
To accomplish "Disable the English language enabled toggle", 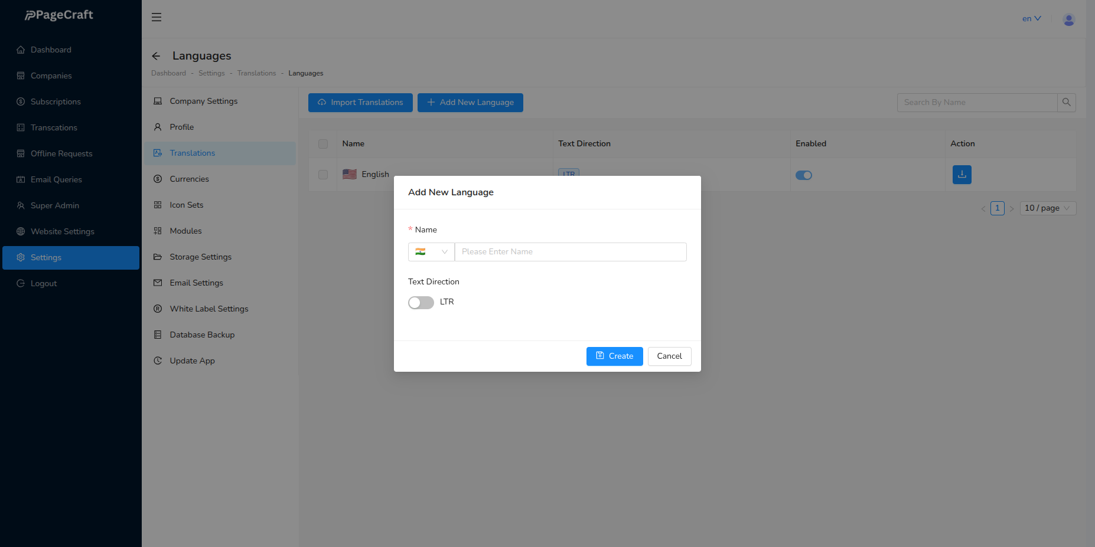I will tap(804, 175).
